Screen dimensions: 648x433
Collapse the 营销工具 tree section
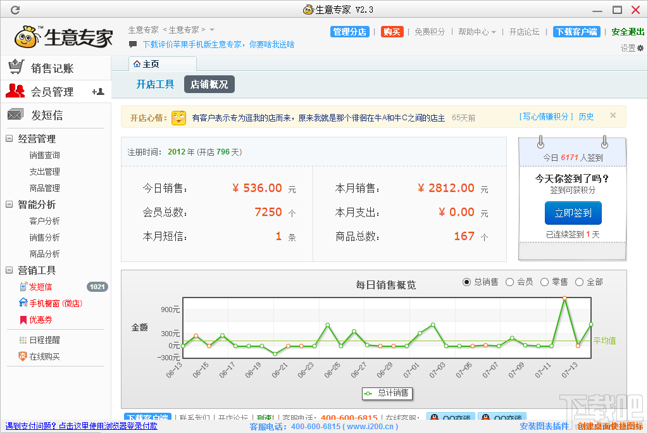pyautogui.click(x=9, y=270)
